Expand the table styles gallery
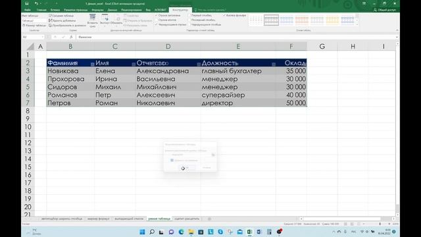The width and height of the screenshot is (421, 237). (357, 24)
